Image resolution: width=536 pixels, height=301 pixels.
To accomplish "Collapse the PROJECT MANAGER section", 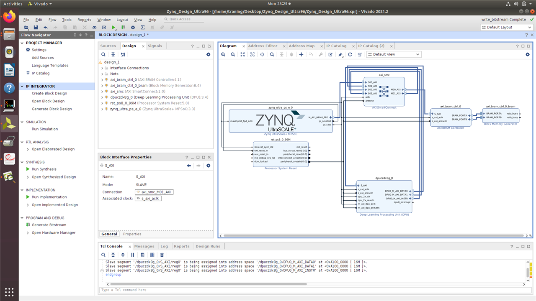I will point(23,43).
